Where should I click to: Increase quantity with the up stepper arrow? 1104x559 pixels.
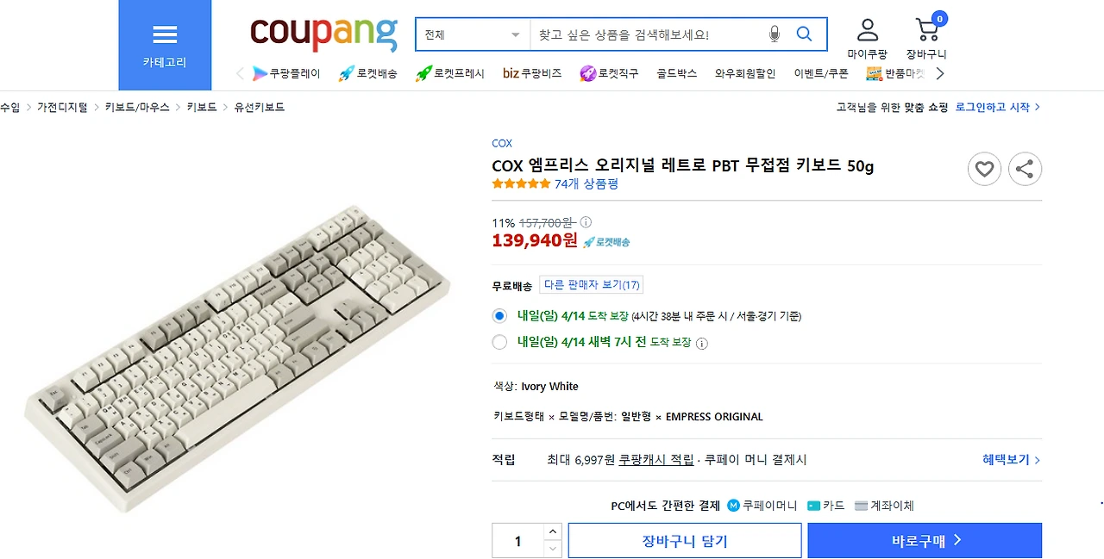(x=552, y=531)
